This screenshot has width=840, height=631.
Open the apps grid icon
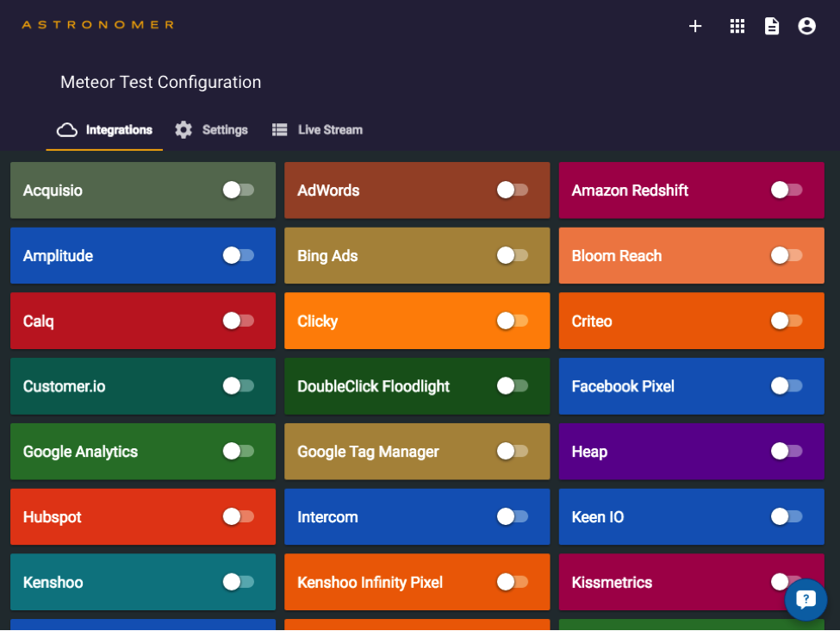(x=737, y=26)
